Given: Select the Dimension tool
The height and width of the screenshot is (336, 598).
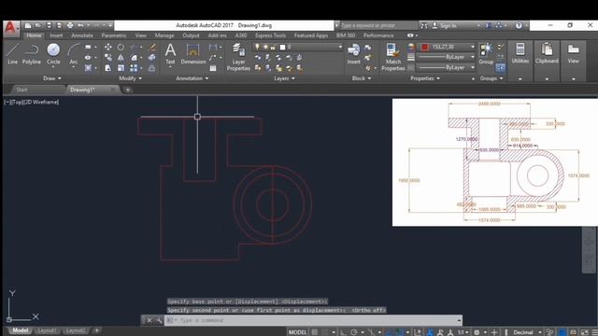Looking at the screenshot, I should coord(193,54).
